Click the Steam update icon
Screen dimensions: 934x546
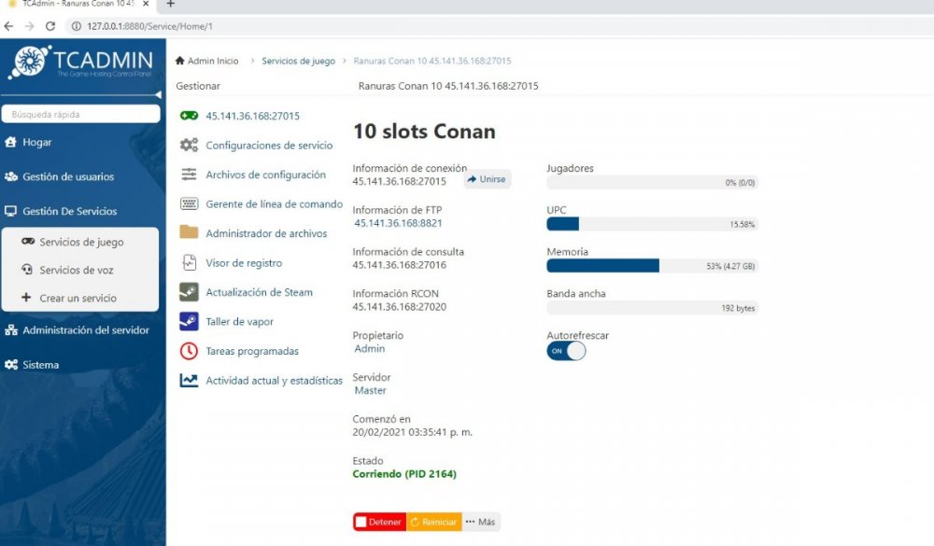189,292
